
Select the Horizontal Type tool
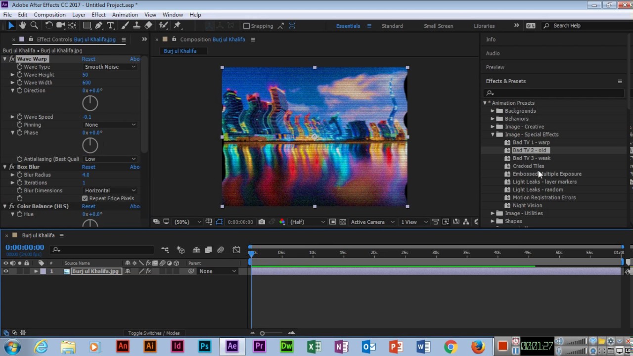110,25
